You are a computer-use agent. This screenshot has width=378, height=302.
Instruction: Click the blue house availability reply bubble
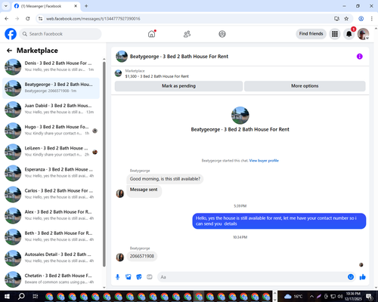(x=279, y=221)
